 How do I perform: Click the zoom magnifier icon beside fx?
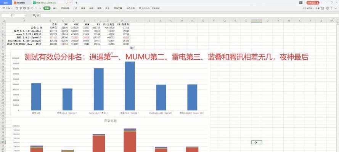(34, 16)
